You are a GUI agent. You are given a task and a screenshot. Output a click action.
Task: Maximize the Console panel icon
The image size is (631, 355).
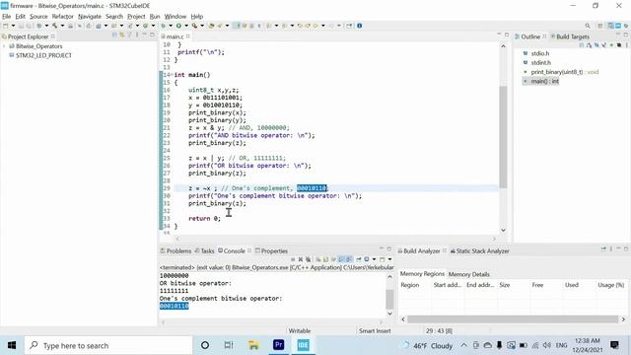389,249
